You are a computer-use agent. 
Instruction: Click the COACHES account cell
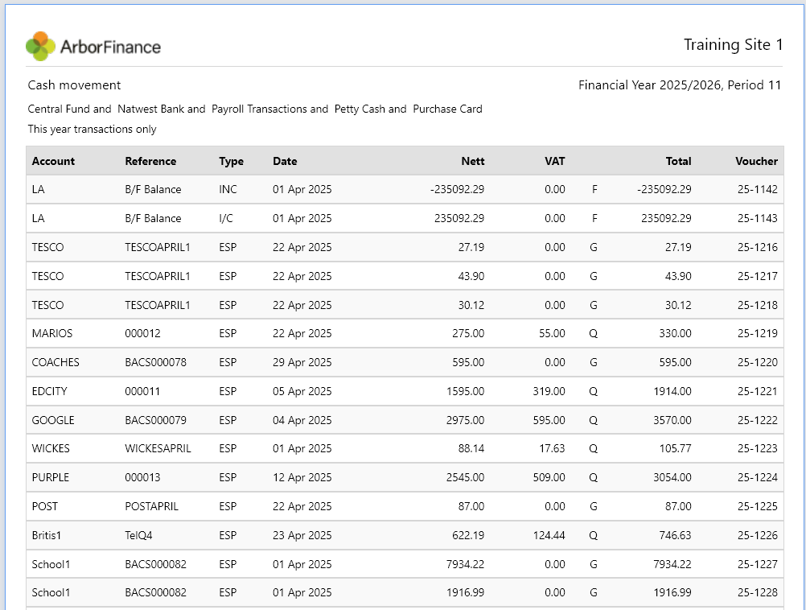[56, 362]
